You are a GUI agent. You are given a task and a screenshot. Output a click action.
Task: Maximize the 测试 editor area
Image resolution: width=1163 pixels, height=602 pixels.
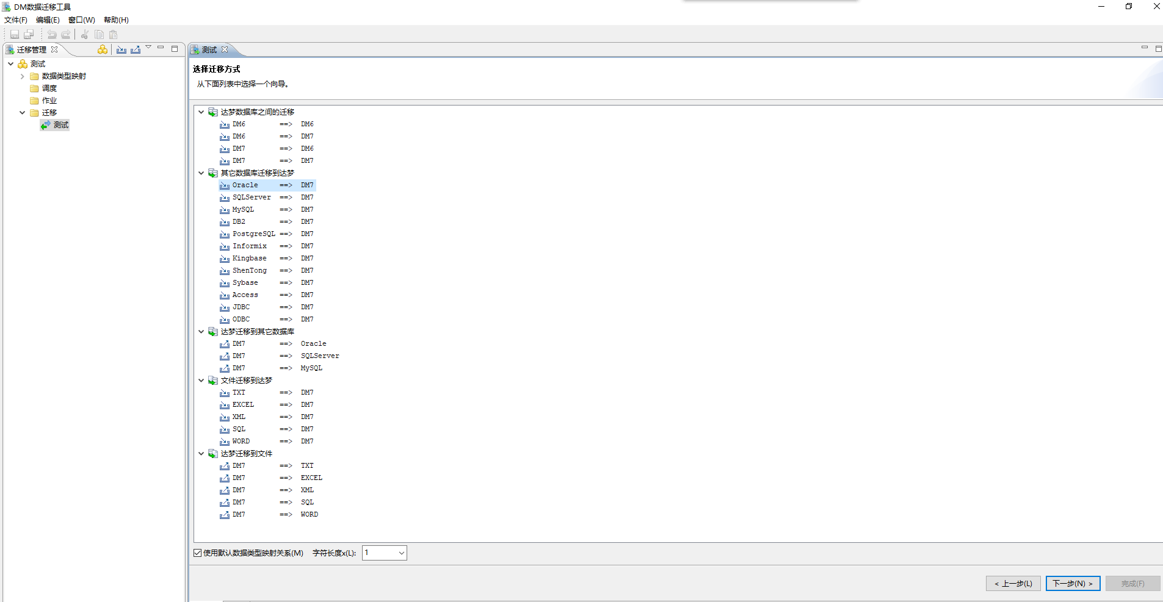pos(1158,49)
